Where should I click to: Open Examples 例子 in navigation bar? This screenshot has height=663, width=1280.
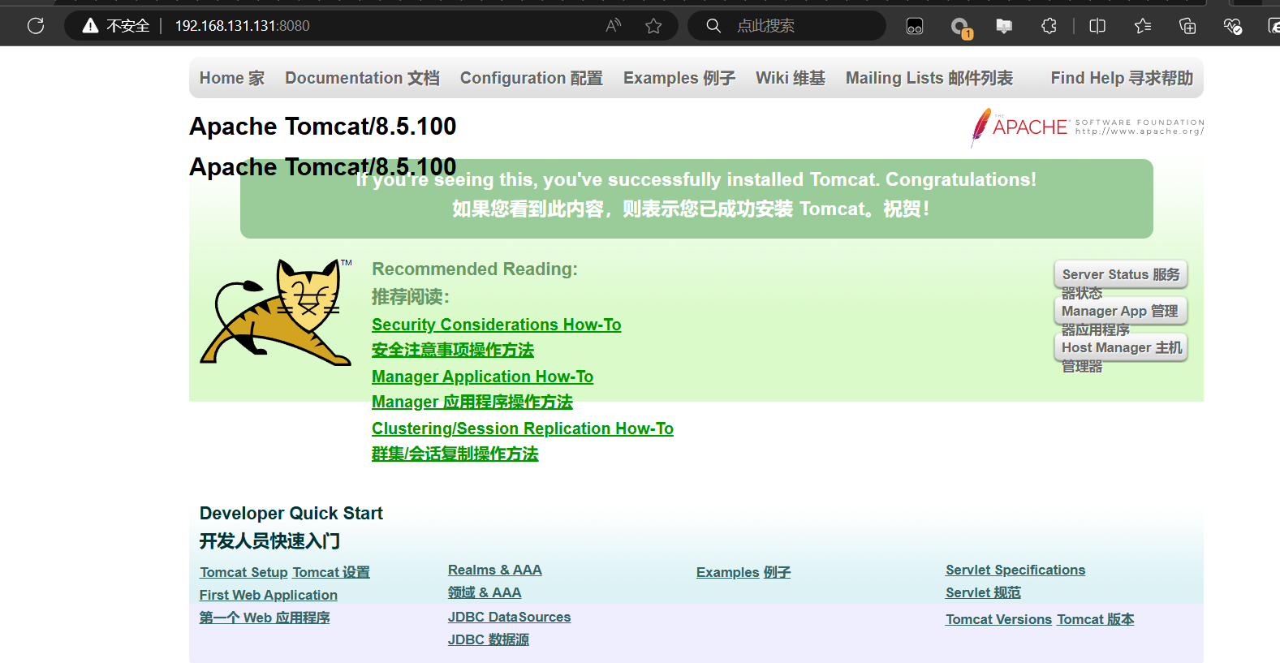pyautogui.click(x=679, y=78)
